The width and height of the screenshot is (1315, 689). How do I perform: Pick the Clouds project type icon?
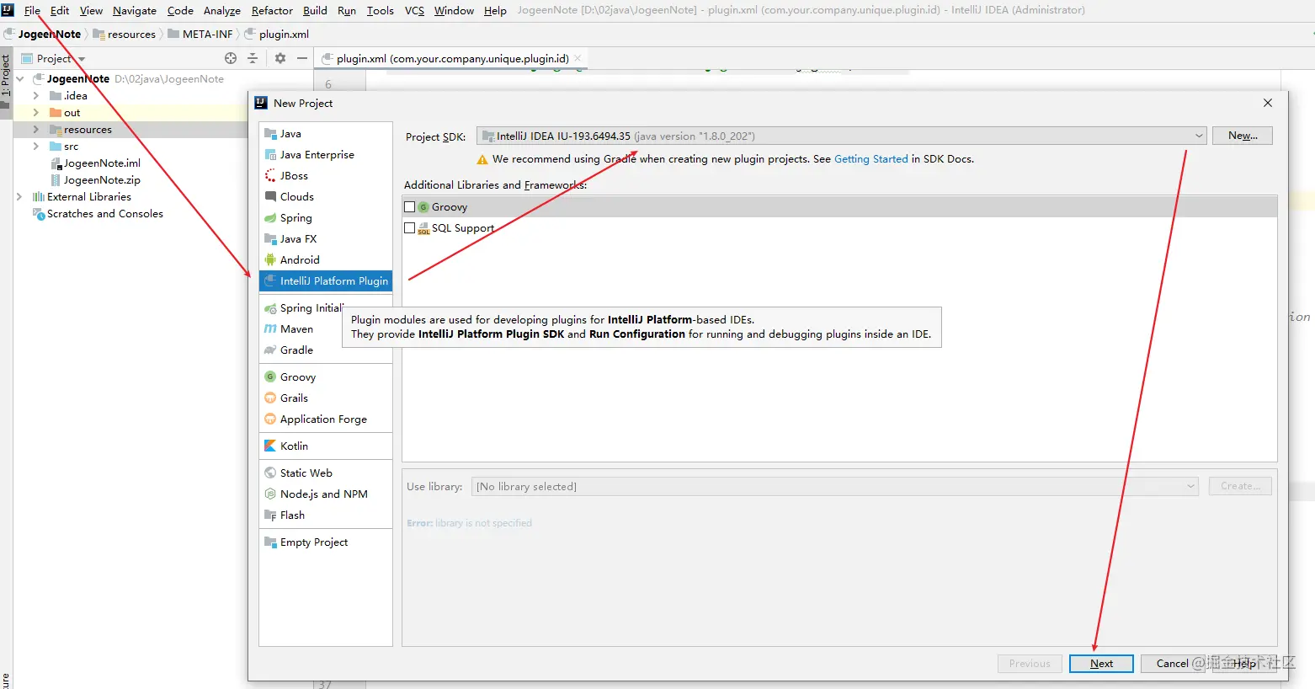tap(270, 197)
